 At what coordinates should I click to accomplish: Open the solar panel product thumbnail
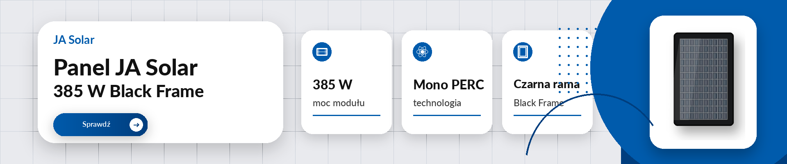click(x=703, y=79)
